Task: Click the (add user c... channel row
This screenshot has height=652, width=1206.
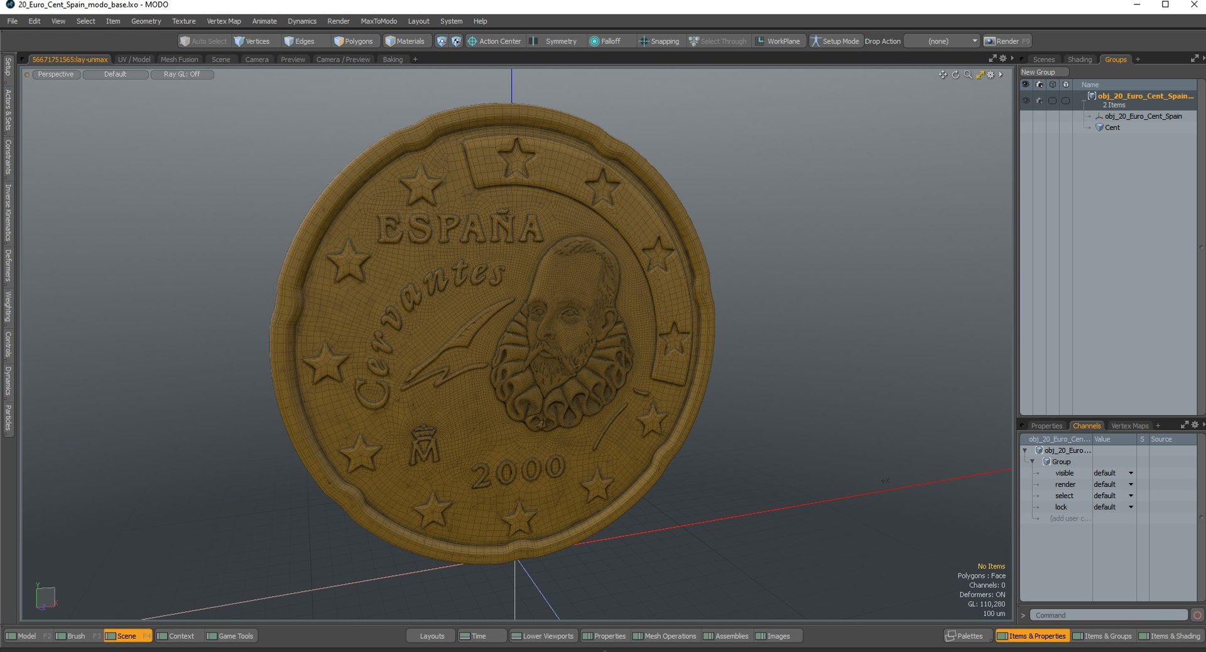Action: click(x=1070, y=518)
